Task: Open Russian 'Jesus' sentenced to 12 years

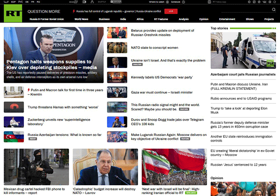Action: 238,165
